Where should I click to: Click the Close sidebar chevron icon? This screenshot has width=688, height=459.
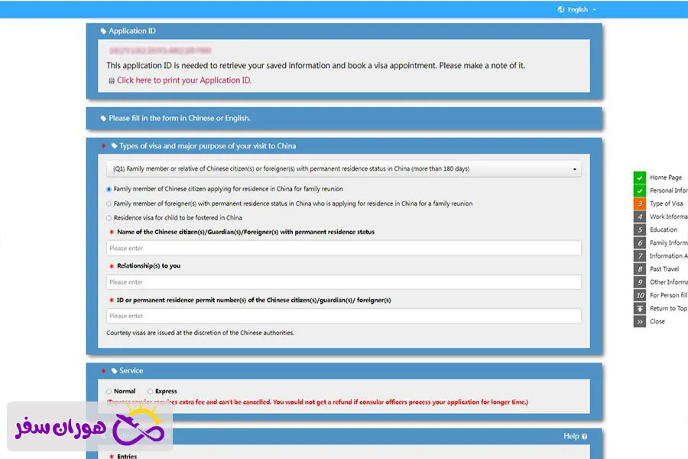[x=640, y=321]
